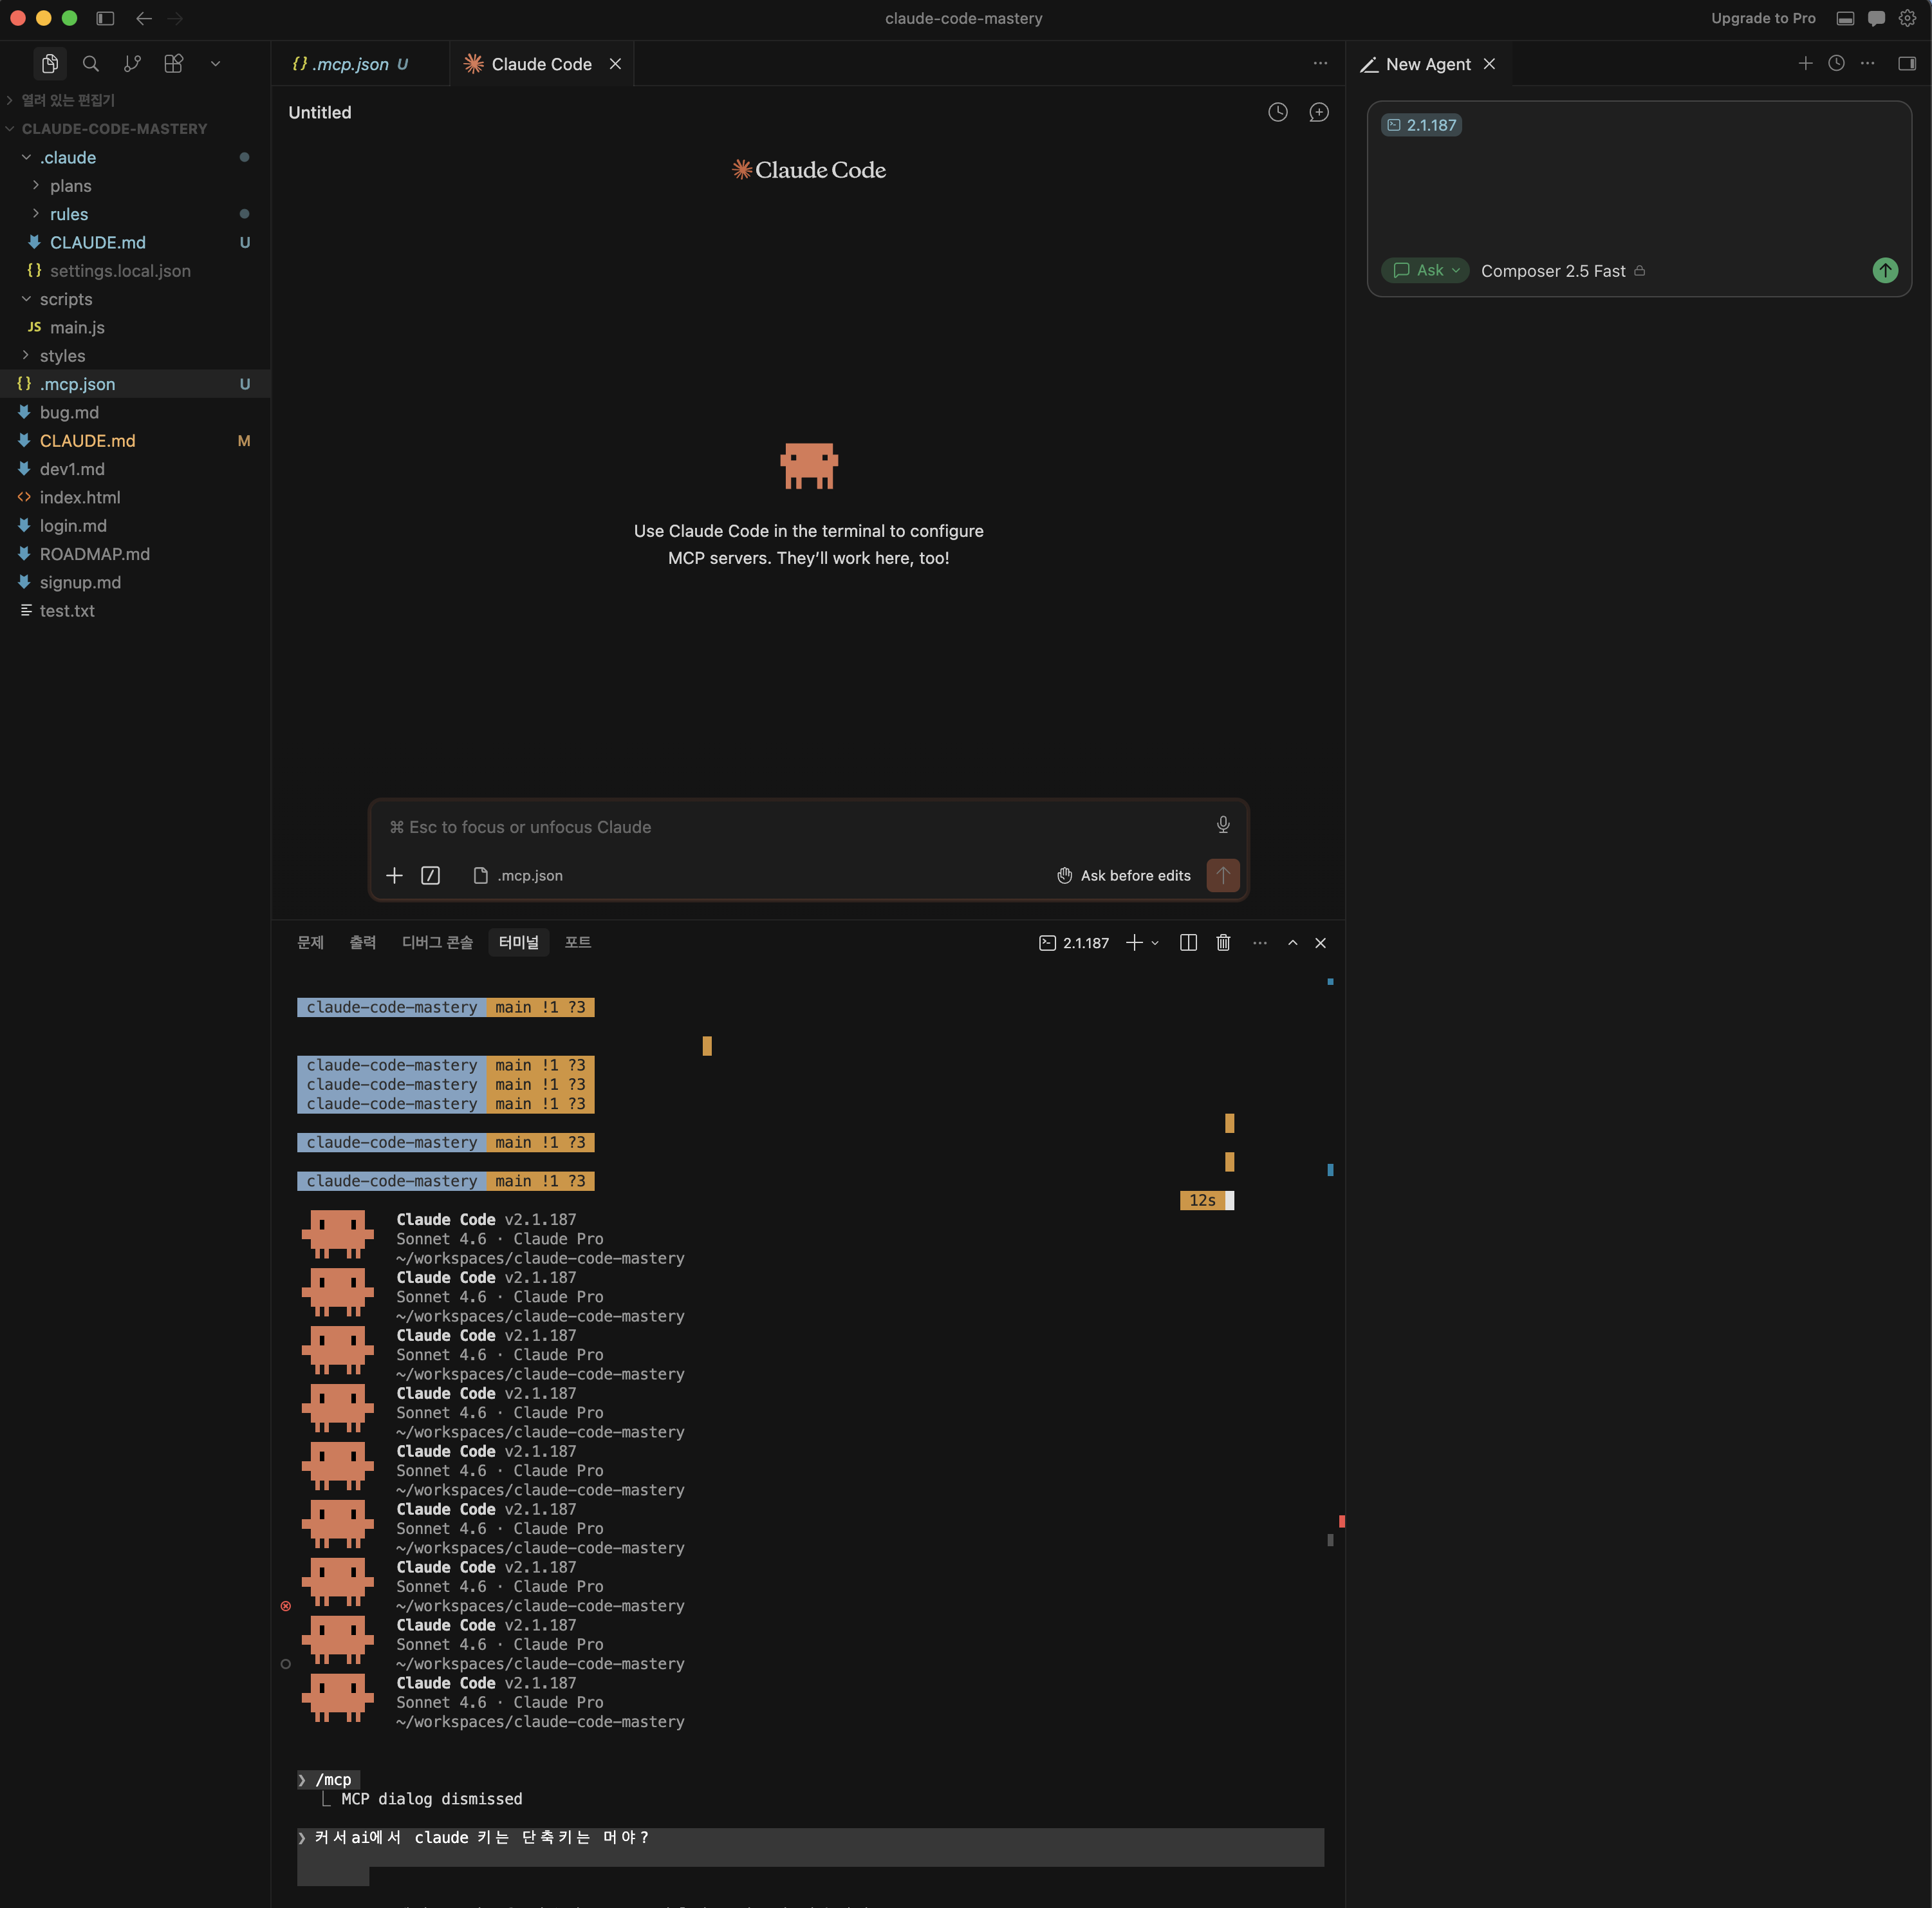The width and height of the screenshot is (1932, 1908).
Task: Switch to the 디버그 콘솔 panel tab
Action: click(437, 943)
